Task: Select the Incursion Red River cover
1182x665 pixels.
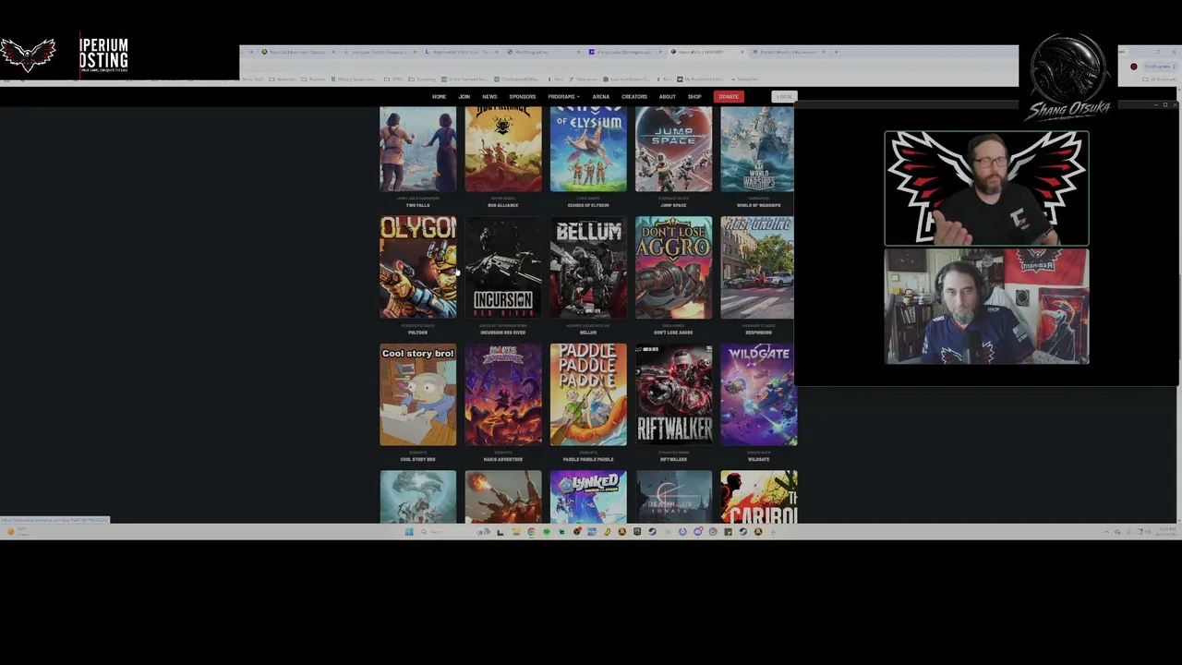Action: [503, 267]
